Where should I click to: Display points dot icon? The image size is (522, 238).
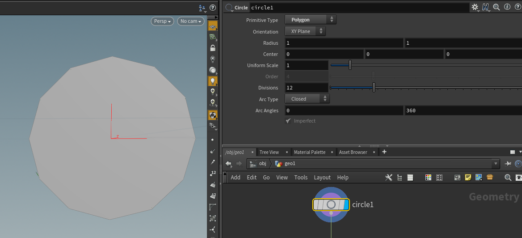tap(213, 140)
